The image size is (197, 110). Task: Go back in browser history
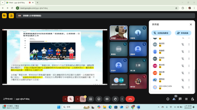(x=3, y=8)
